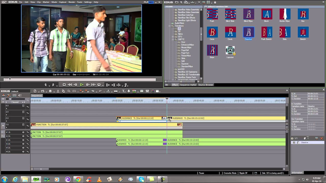Switch to the Bin tab

(x=167, y=85)
